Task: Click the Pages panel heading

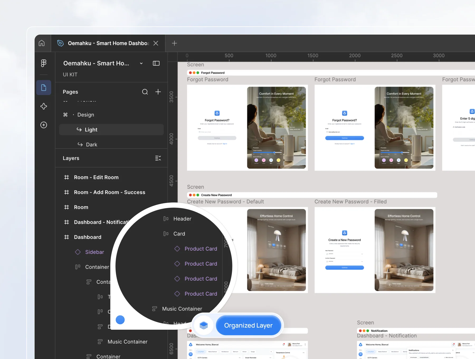Action: coord(70,92)
